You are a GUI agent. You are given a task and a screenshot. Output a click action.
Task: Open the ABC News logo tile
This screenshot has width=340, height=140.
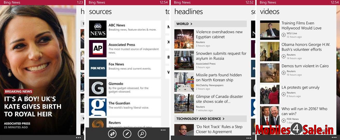98,29
